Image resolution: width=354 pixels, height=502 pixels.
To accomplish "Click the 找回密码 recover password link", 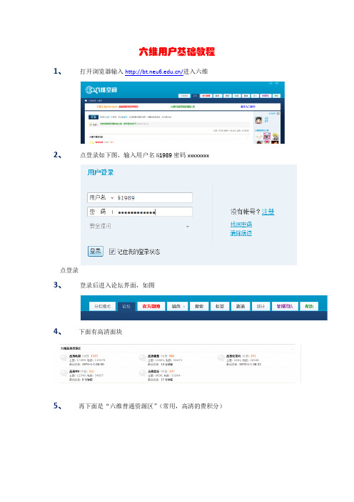I will [x=241, y=224].
